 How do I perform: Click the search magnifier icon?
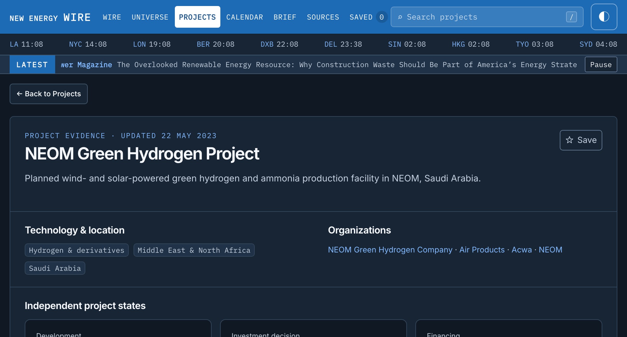pyautogui.click(x=400, y=17)
